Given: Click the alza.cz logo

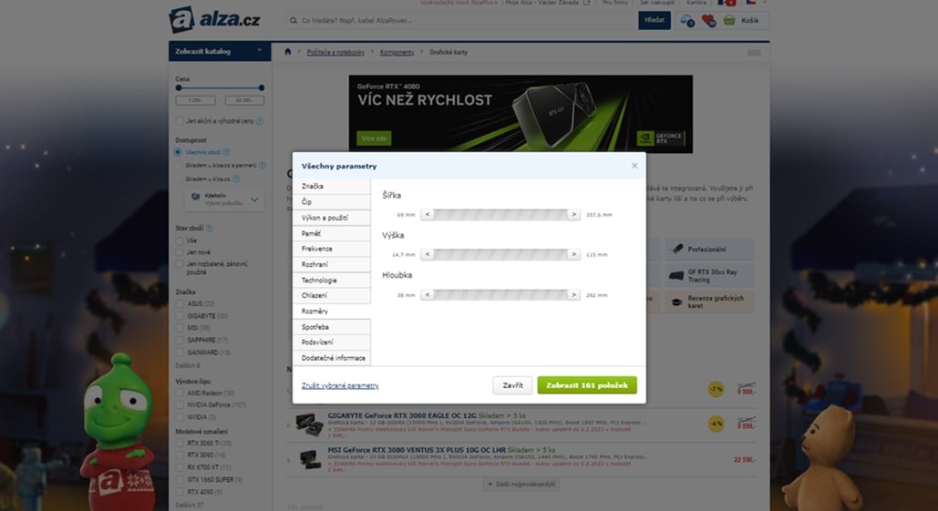Looking at the screenshot, I should pyautogui.click(x=215, y=20).
